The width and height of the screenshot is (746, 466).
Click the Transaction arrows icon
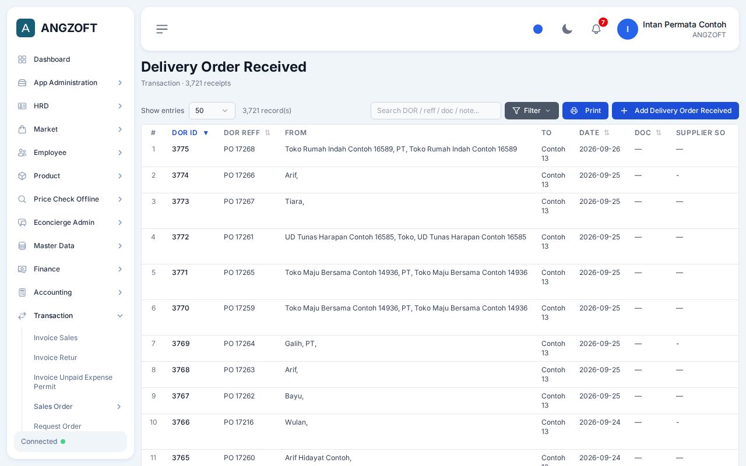[x=22, y=316]
